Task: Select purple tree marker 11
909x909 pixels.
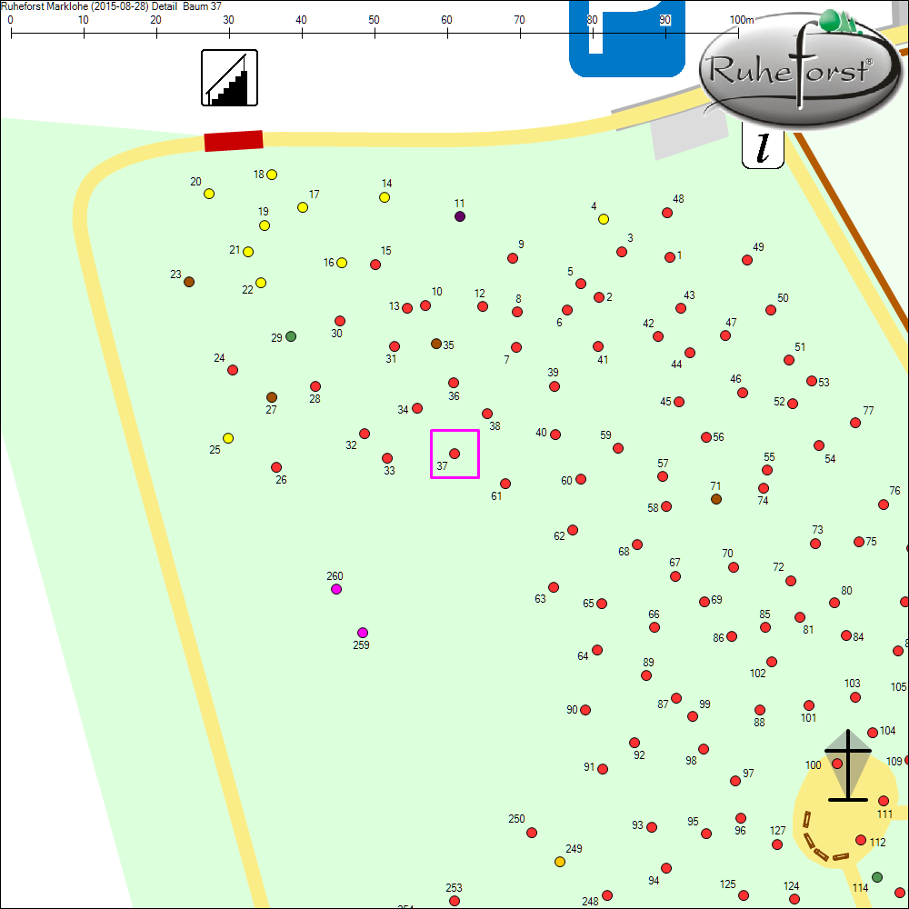Action: coord(460,216)
